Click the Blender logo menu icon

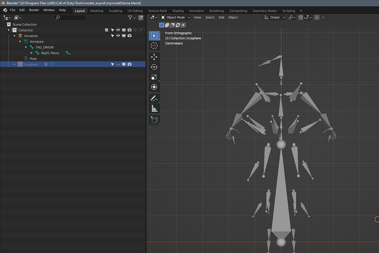[5, 10]
